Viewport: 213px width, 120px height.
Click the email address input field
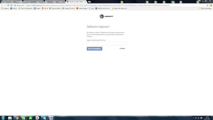coord(106,43)
